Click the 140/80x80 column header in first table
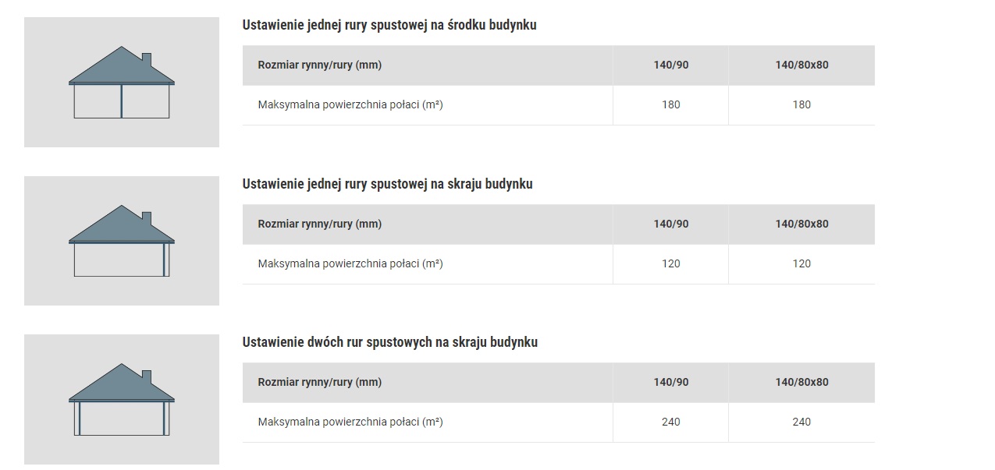Image resolution: width=995 pixels, height=470 pixels. click(x=801, y=65)
